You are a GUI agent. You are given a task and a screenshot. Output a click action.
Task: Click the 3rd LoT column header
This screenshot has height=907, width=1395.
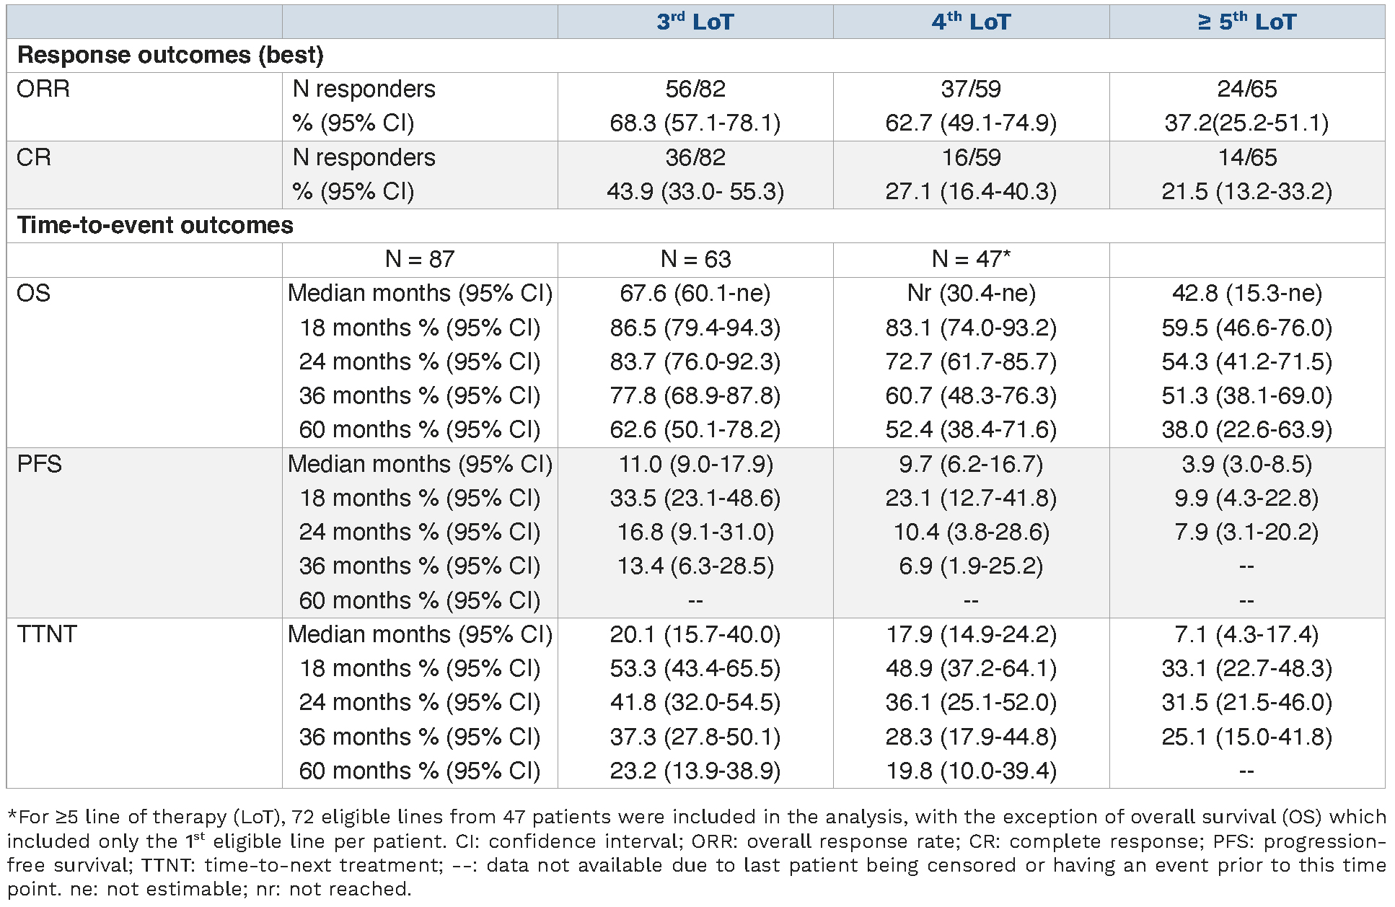[x=695, y=22]
